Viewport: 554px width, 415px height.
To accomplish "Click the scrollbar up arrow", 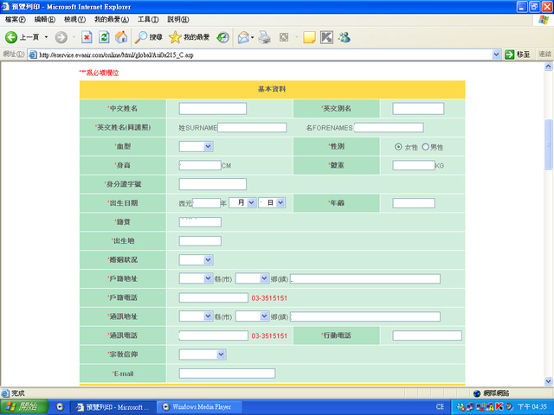I will [548, 67].
